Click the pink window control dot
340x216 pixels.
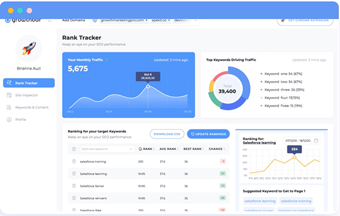pos(29,10)
